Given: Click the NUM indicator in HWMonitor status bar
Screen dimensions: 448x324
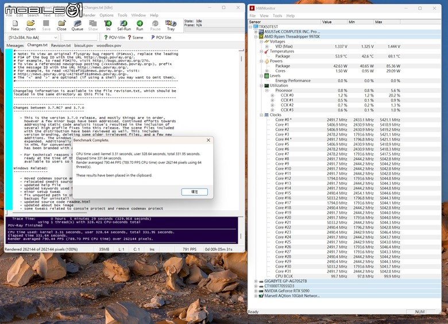Looking at the screenshot, I should [x=420, y=312].
